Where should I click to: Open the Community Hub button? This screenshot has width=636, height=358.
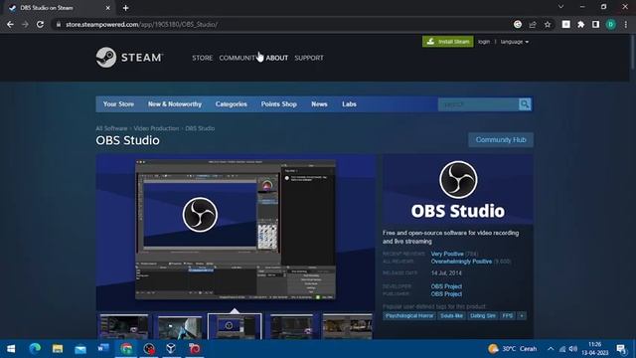(501, 140)
